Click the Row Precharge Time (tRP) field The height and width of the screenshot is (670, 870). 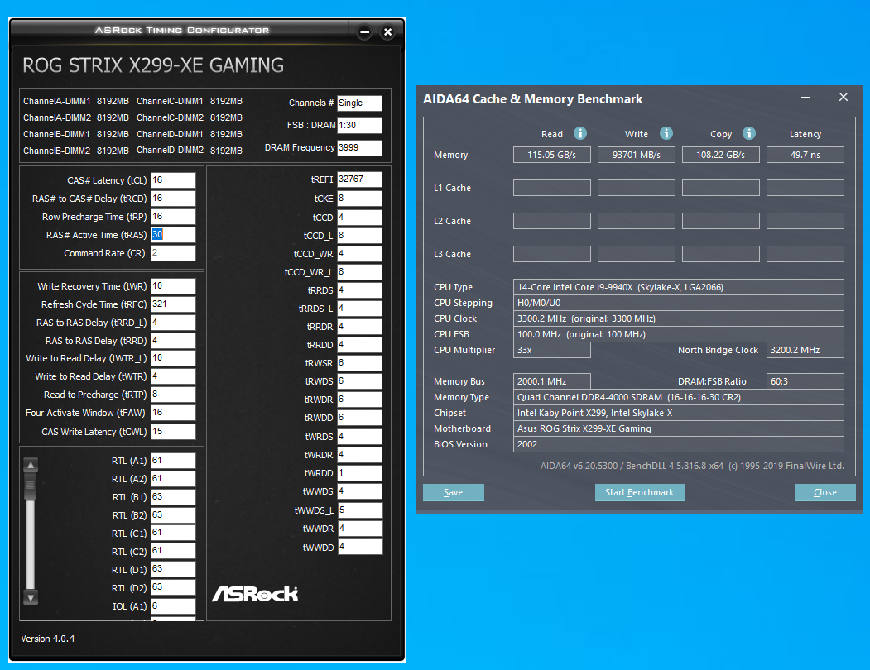(173, 217)
